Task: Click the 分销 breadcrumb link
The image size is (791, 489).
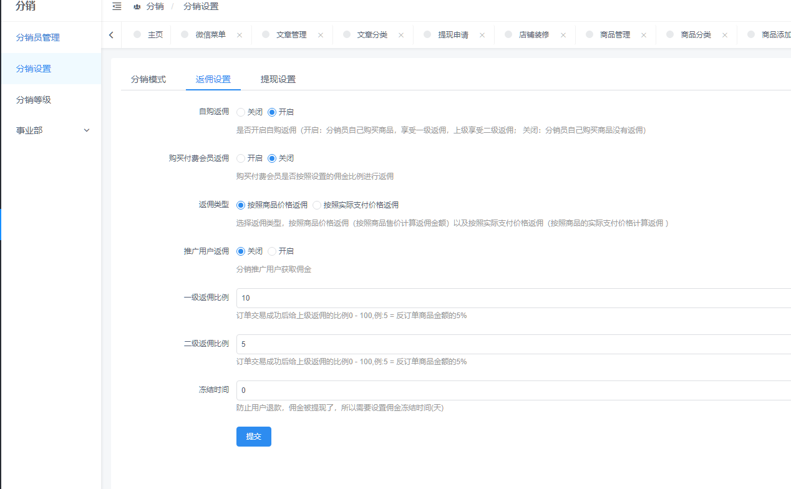Action: (x=155, y=6)
